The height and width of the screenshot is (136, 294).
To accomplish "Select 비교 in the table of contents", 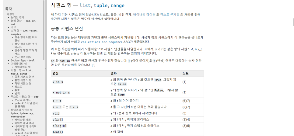I will pos(13,27).
